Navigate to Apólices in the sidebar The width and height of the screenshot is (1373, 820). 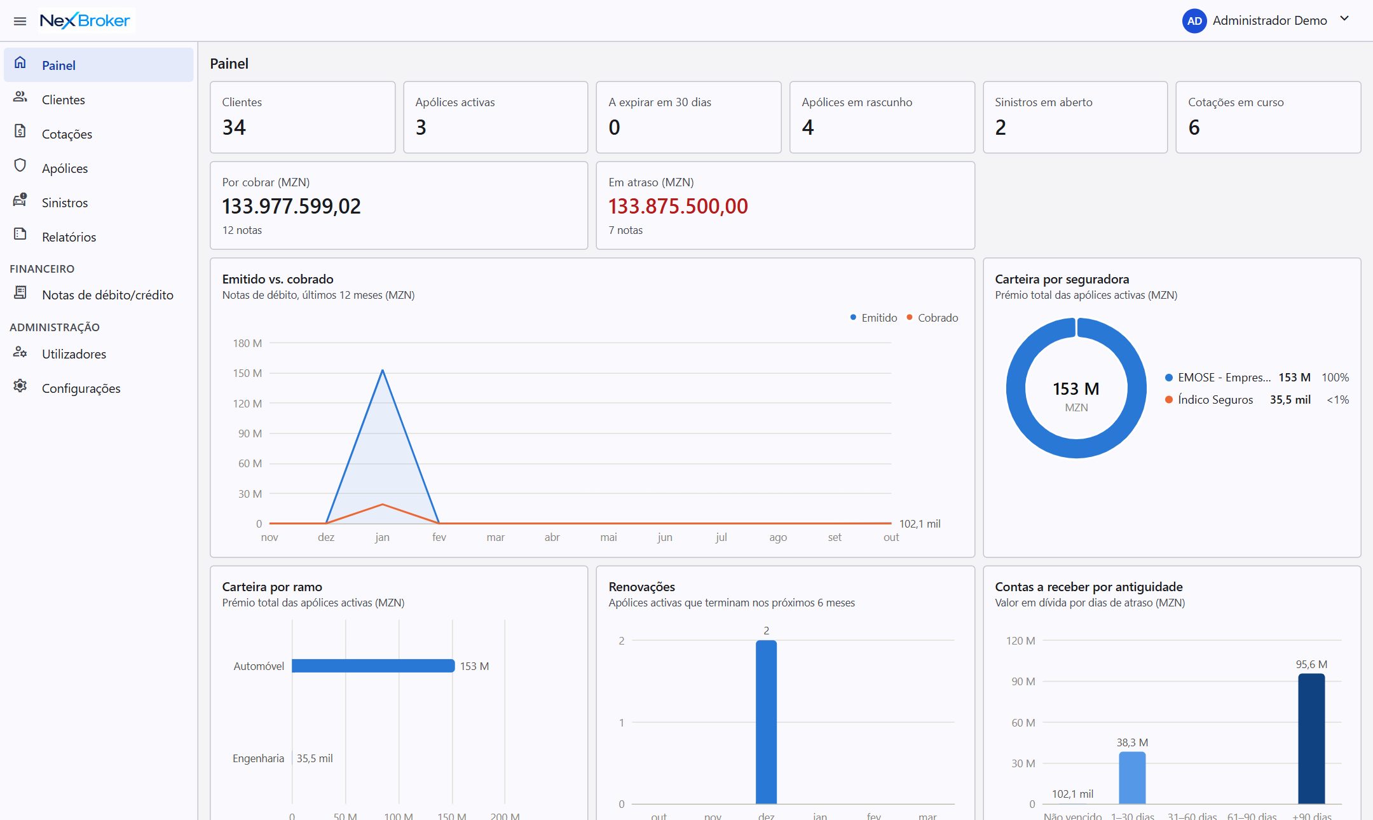[x=99, y=168]
